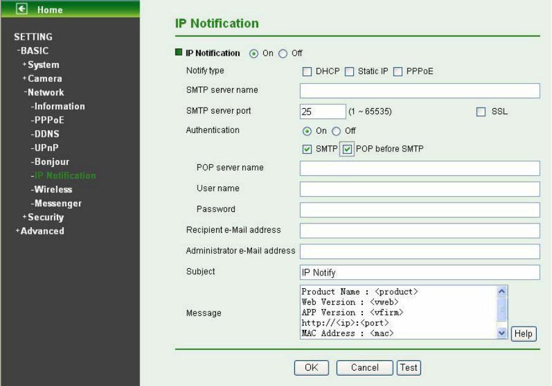This screenshot has height=386, width=552.
Task: Turn IP Notification On
Action: (253, 54)
